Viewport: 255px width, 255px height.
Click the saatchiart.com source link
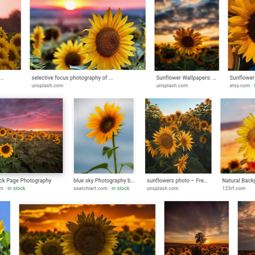point(90,188)
